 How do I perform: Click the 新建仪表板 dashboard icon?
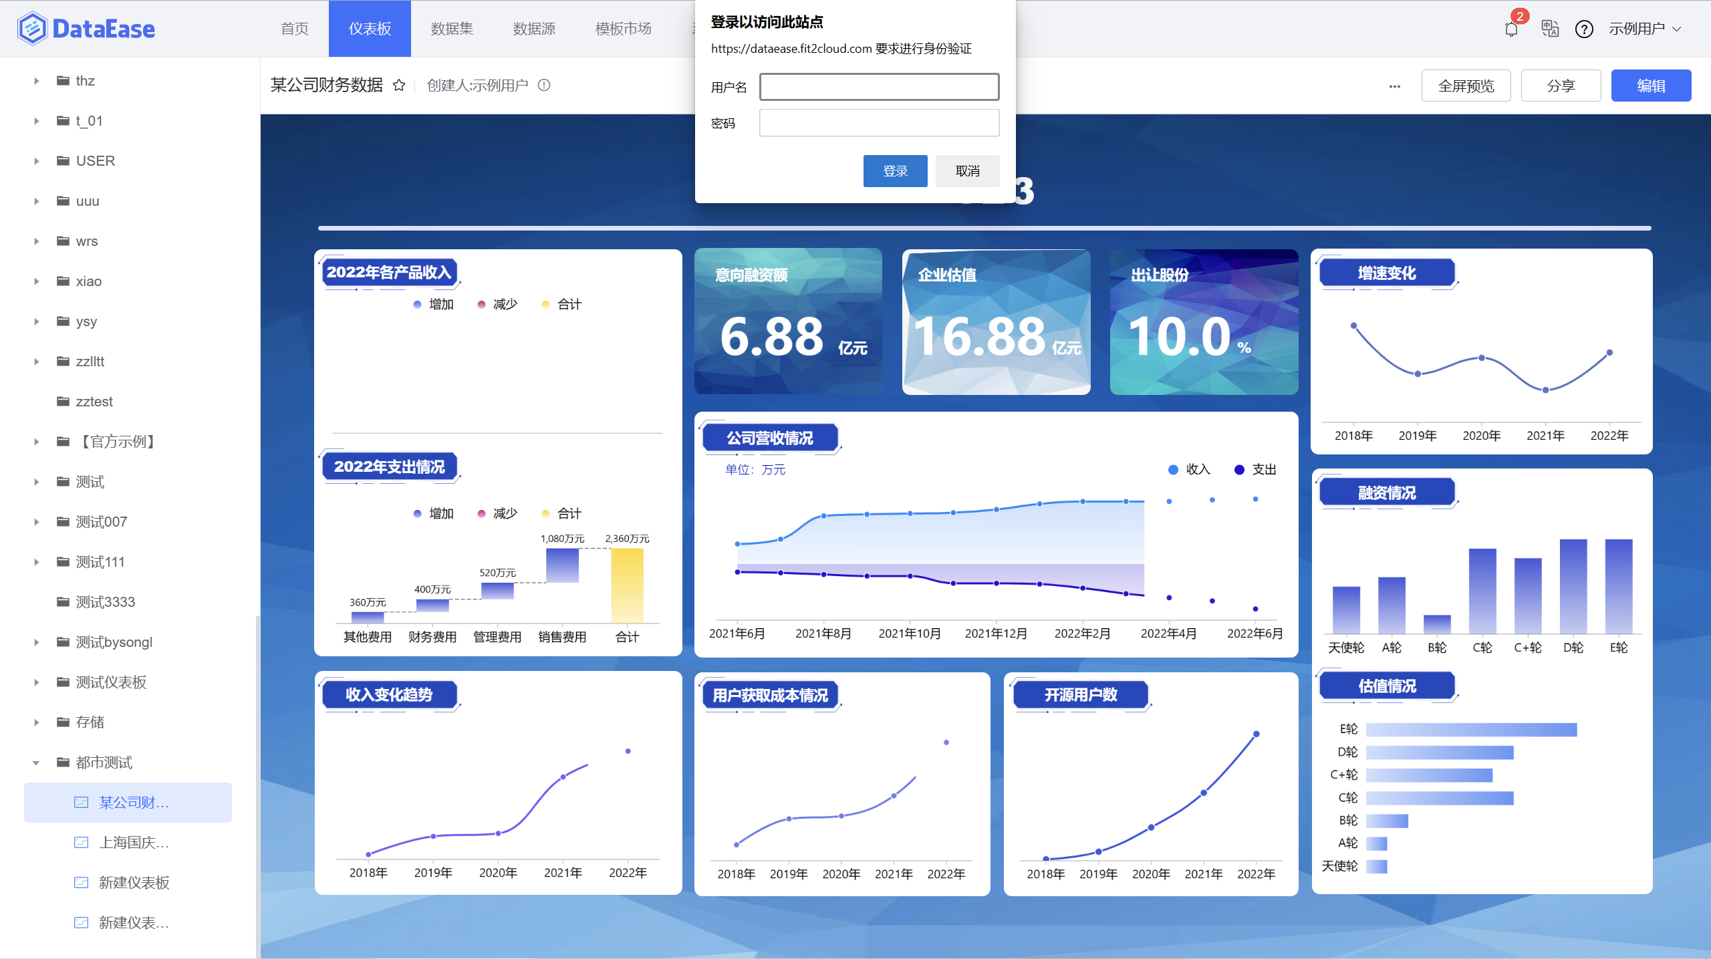click(x=81, y=882)
